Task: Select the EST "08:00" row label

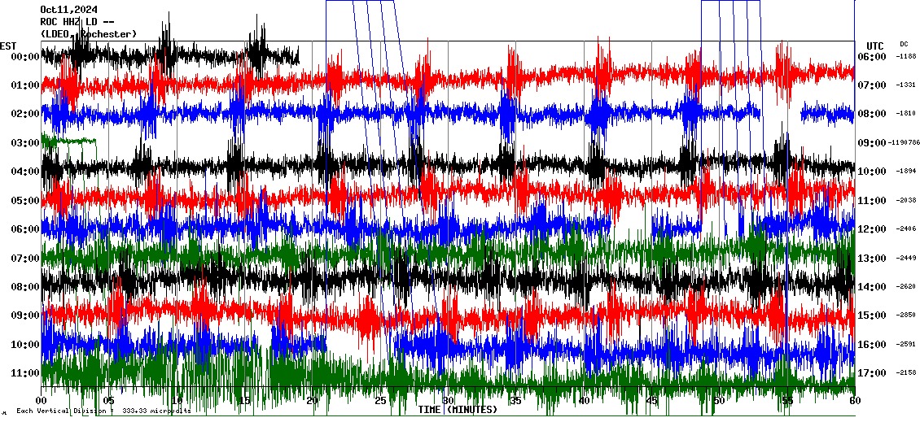Action: [24, 286]
